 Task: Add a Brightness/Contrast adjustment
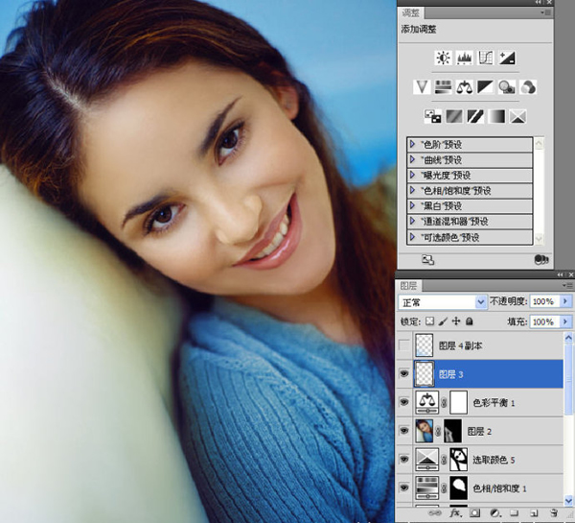(443, 58)
